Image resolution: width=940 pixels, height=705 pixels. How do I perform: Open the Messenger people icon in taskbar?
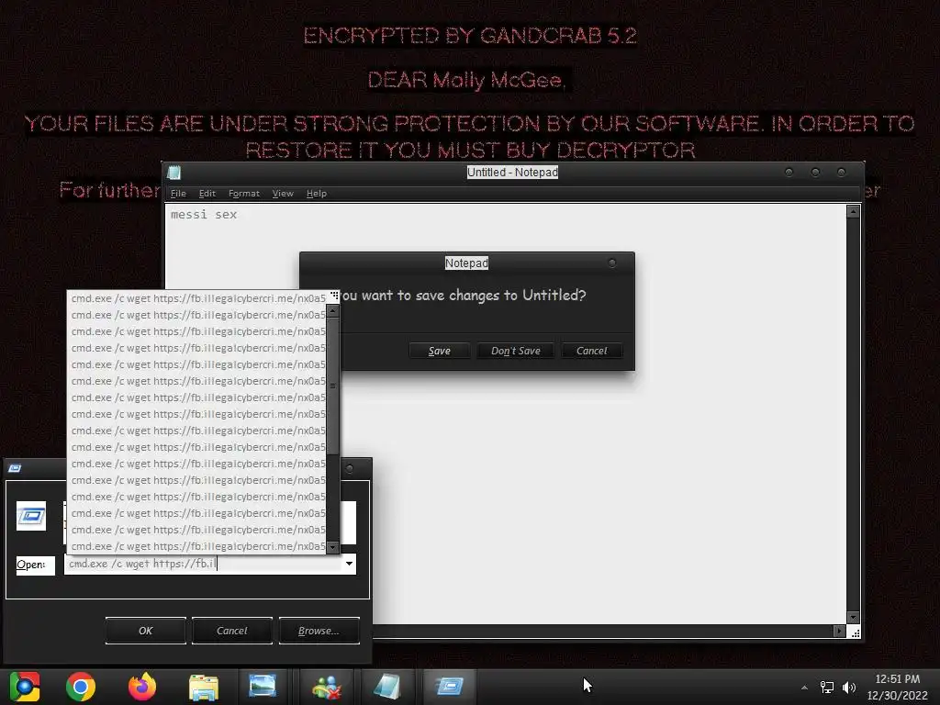point(327,687)
